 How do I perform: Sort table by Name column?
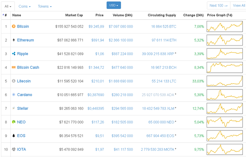click(17, 15)
